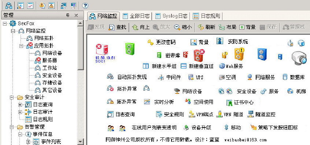Collapse the SecFox root node
The image size is (310, 145).
pos(5,24)
